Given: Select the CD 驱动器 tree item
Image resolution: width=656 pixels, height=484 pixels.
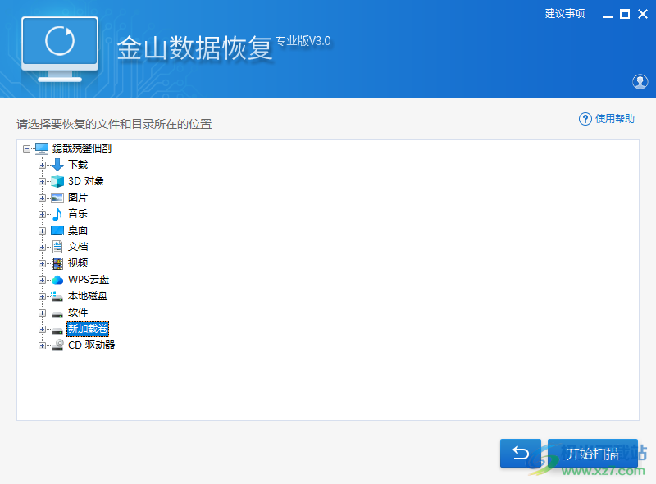Looking at the screenshot, I should pyautogui.click(x=92, y=345).
